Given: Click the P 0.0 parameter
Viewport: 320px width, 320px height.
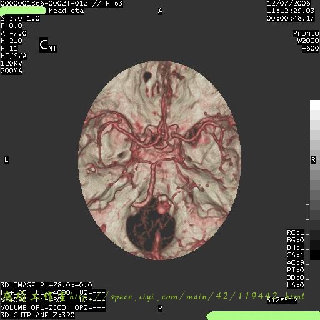Looking at the screenshot, I should coord(11,26).
